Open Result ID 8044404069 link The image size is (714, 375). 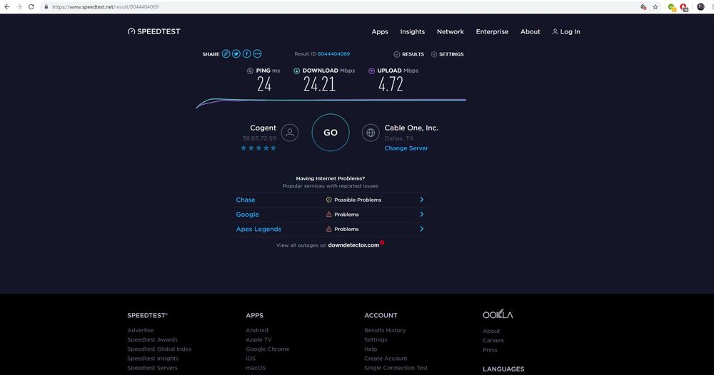pyautogui.click(x=333, y=53)
